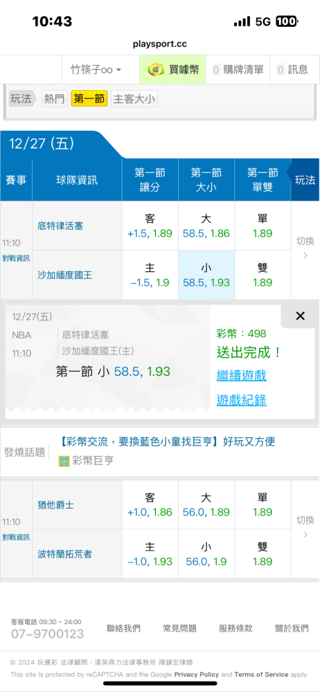Pick 大 56.0, 1.89 over option
Viewport: 320px width, 692px height.
pos(206,505)
